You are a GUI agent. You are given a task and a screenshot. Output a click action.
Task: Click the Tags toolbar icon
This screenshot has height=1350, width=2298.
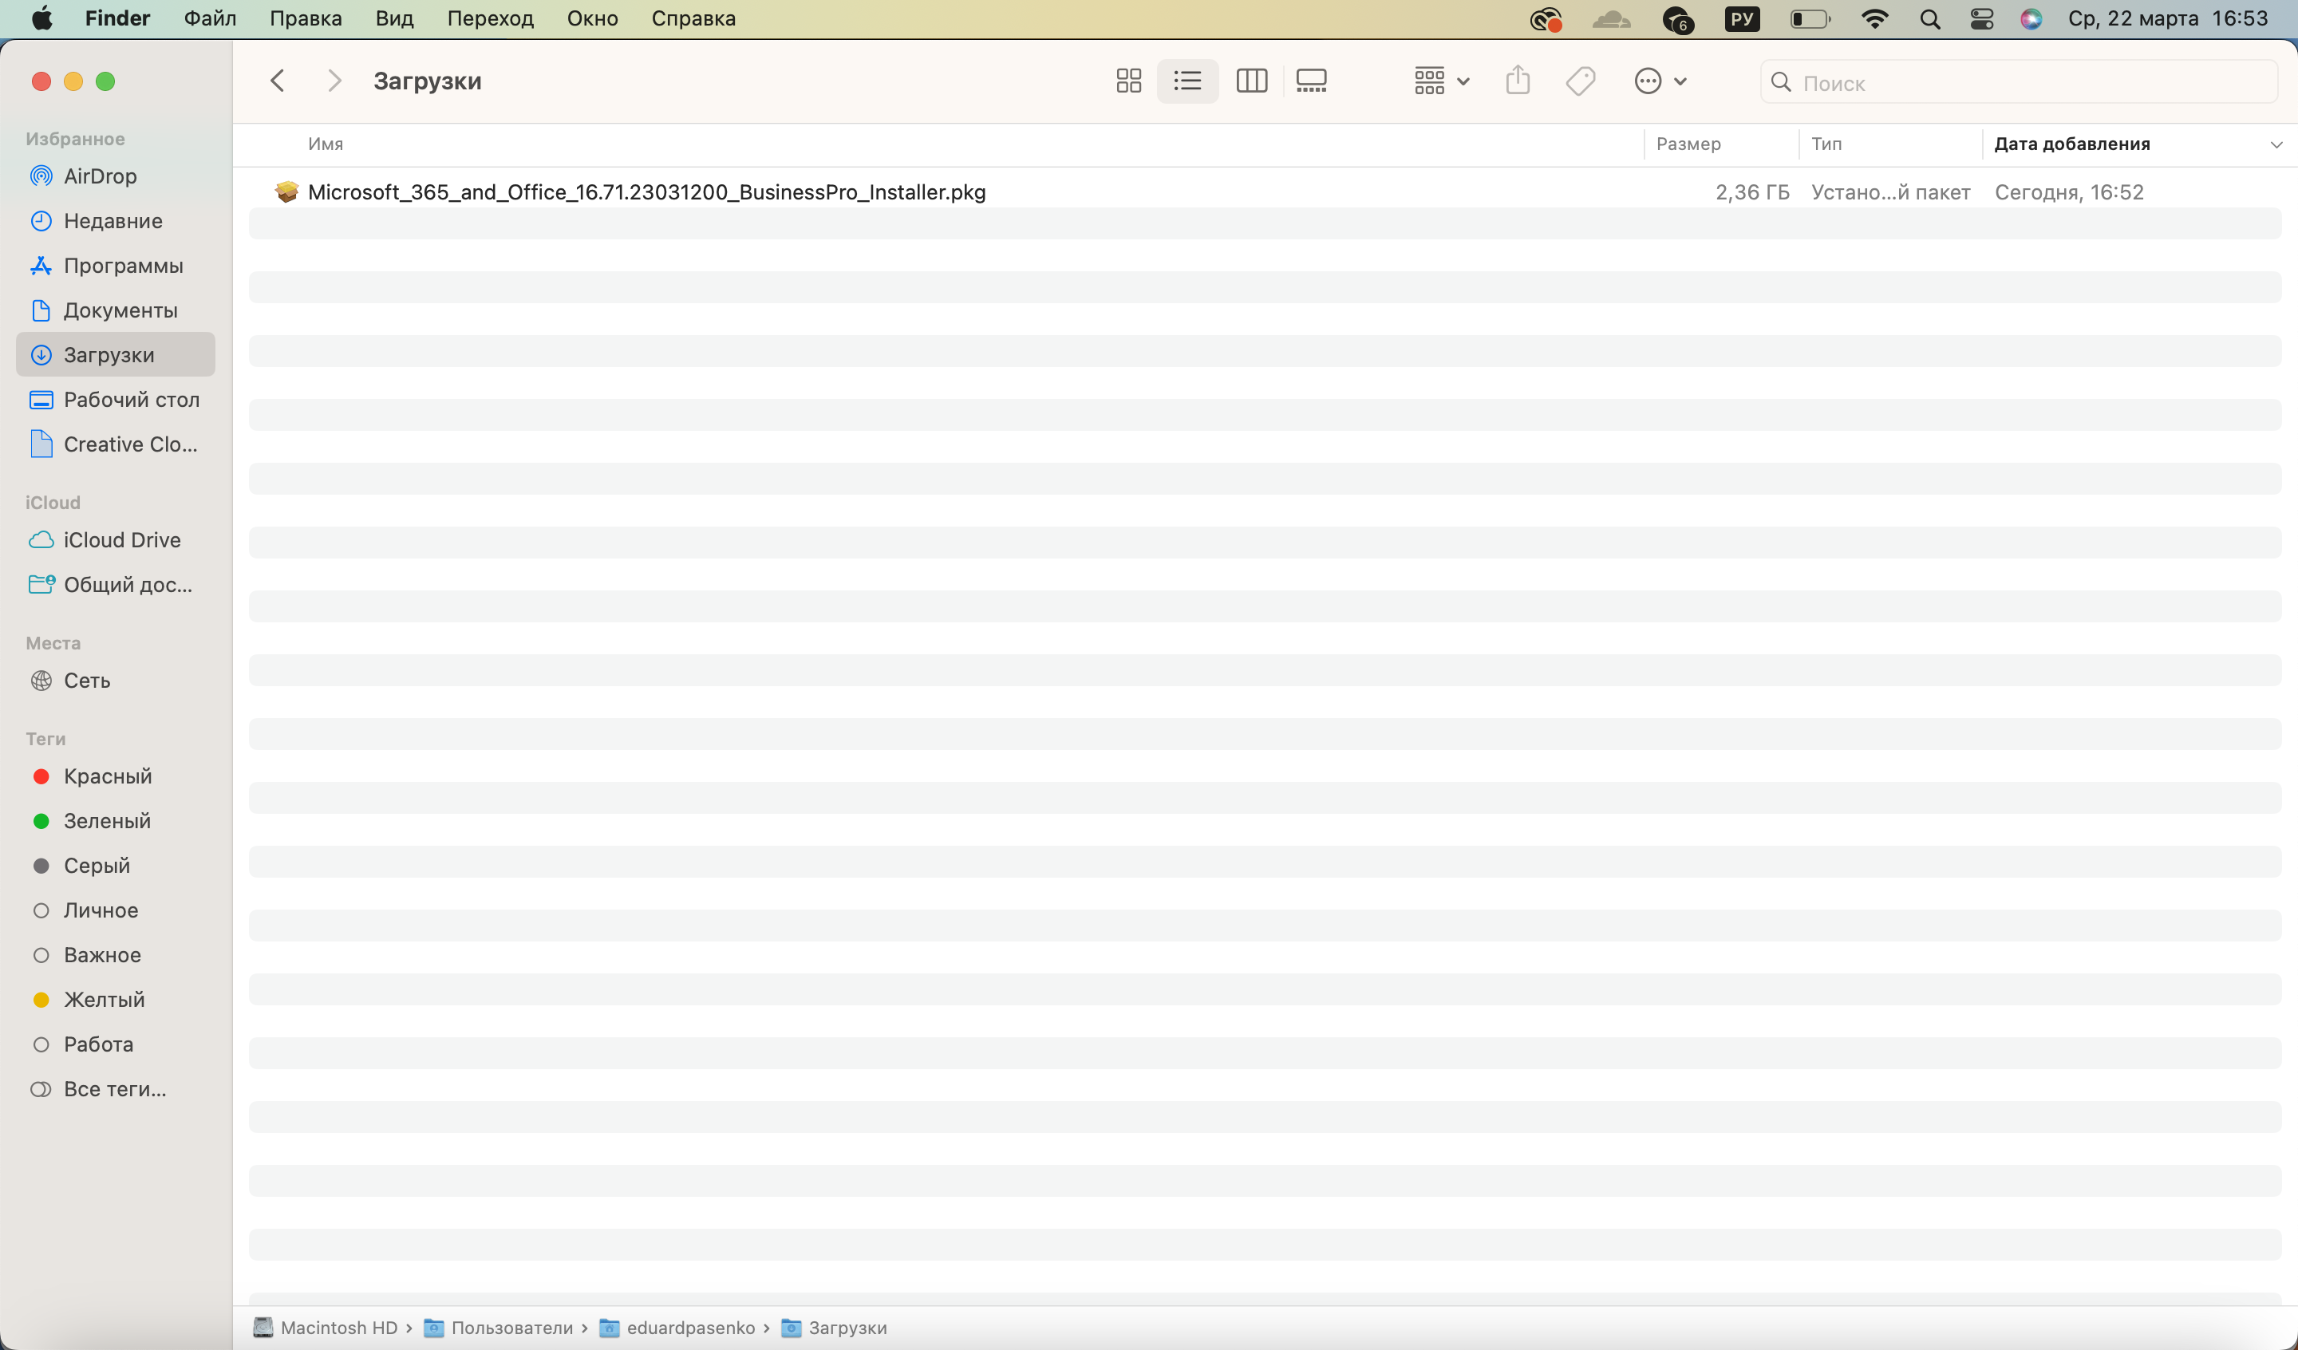(x=1581, y=81)
